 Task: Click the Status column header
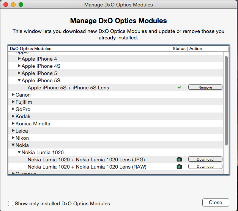[x=179, y=48]
